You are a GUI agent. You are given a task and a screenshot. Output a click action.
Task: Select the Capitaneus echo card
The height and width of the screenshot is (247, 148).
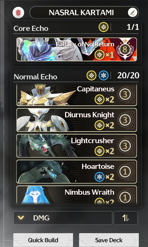pos(77,95)
